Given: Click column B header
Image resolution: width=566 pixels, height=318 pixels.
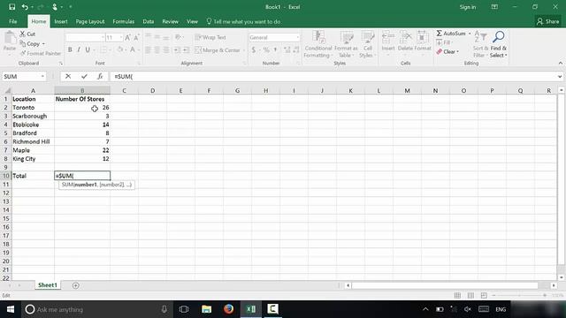Looking at the screenshot, I should click(x=82, y=90).
